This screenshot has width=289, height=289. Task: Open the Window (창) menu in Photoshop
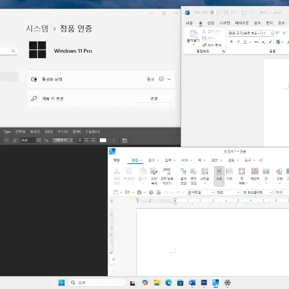pyautogui.click(x=77, y=131)
